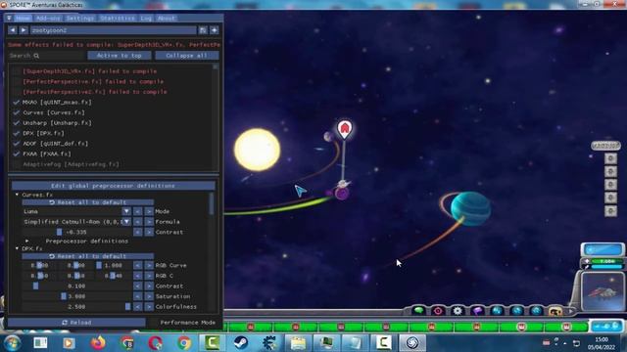627x352 pixels.
Task: Open the Windows Start menu orb
Action: click(12, 343)
